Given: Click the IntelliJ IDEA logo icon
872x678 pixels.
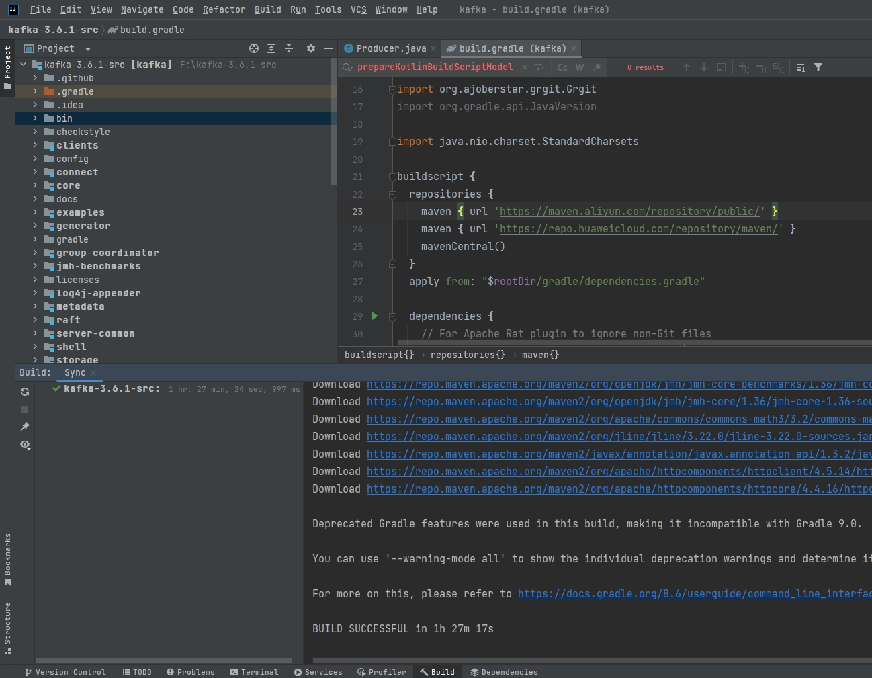Looking at the screenshot, I should (13, 9).
